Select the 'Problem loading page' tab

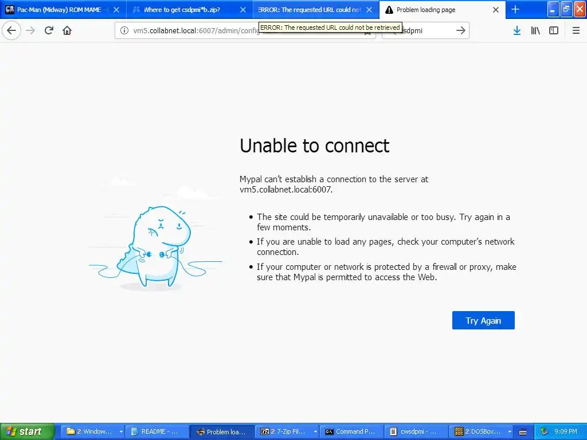point(442,10)
